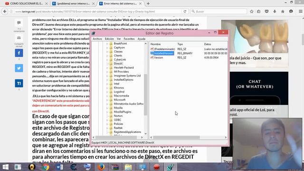Click the red record icon in taskbar
The image size is (304, 171).
(x=156, y=167)
